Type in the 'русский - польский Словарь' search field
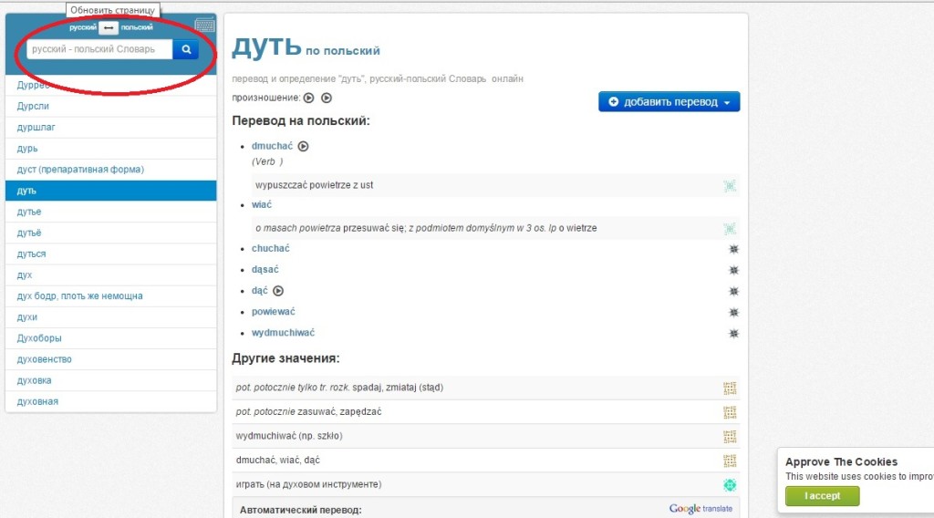934x518 pixels. (x=100, y=49)
